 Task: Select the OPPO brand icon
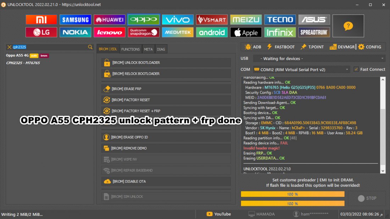click(x=144, y=19)
